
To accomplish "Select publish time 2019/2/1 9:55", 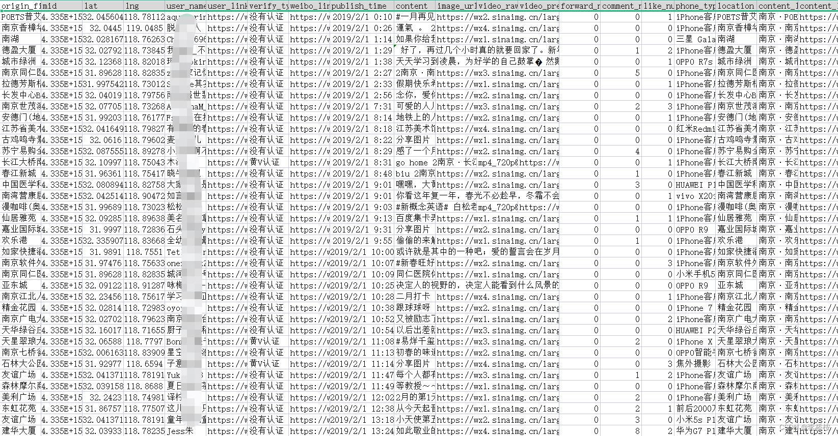I will coord(362,241).
